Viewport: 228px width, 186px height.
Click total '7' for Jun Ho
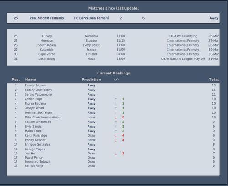pyautogui.click(x=214, y=154)
